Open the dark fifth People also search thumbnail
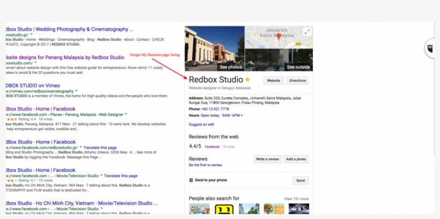The height and width of the screenshot is (219, 440). click(299, 209)
